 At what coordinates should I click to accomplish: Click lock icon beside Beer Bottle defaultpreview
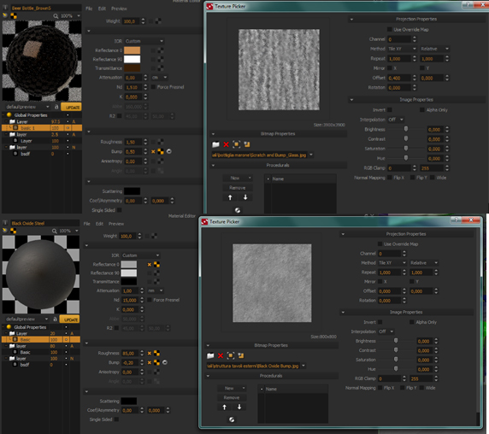pos(56,107)
